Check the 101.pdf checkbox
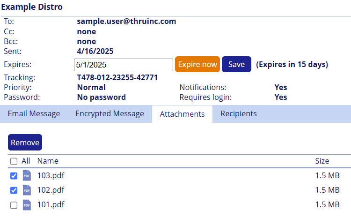 click(14, 205)
